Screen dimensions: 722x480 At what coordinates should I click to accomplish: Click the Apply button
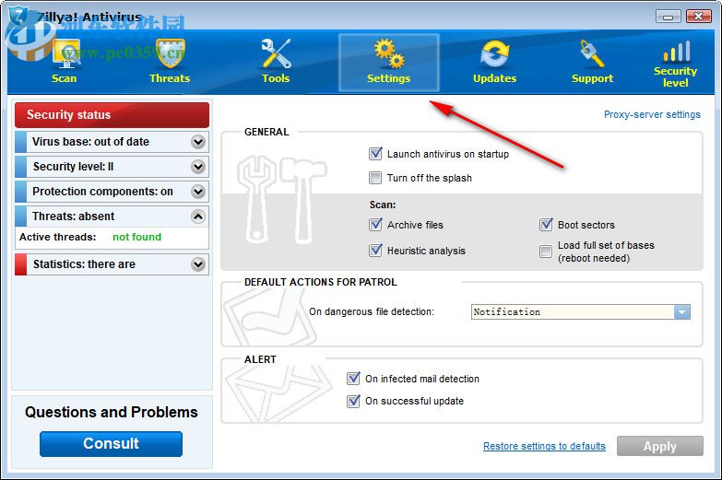(x=660, y=446)
